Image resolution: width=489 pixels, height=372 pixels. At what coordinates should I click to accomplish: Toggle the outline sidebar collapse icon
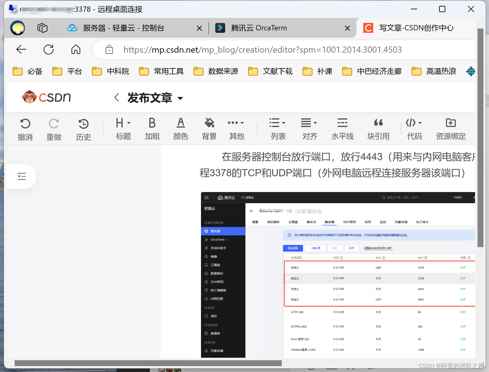(x=22, y=177)
